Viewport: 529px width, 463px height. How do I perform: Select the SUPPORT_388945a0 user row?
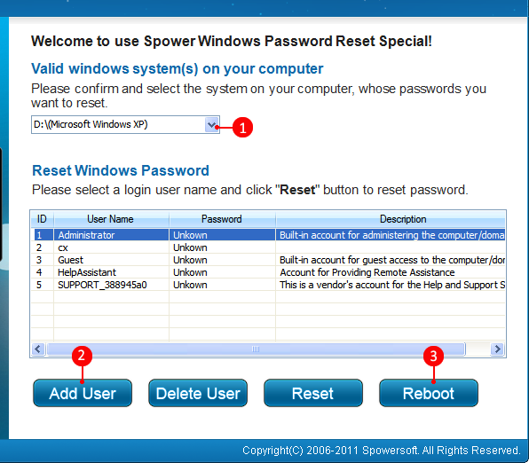pos(269,285)
